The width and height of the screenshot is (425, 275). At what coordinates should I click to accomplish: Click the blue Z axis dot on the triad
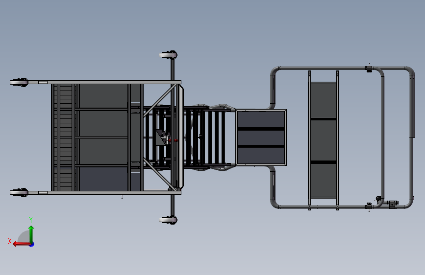pos(32,244)
